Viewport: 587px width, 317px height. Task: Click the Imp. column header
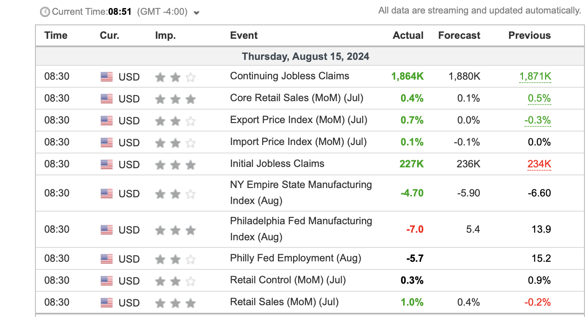165,35
